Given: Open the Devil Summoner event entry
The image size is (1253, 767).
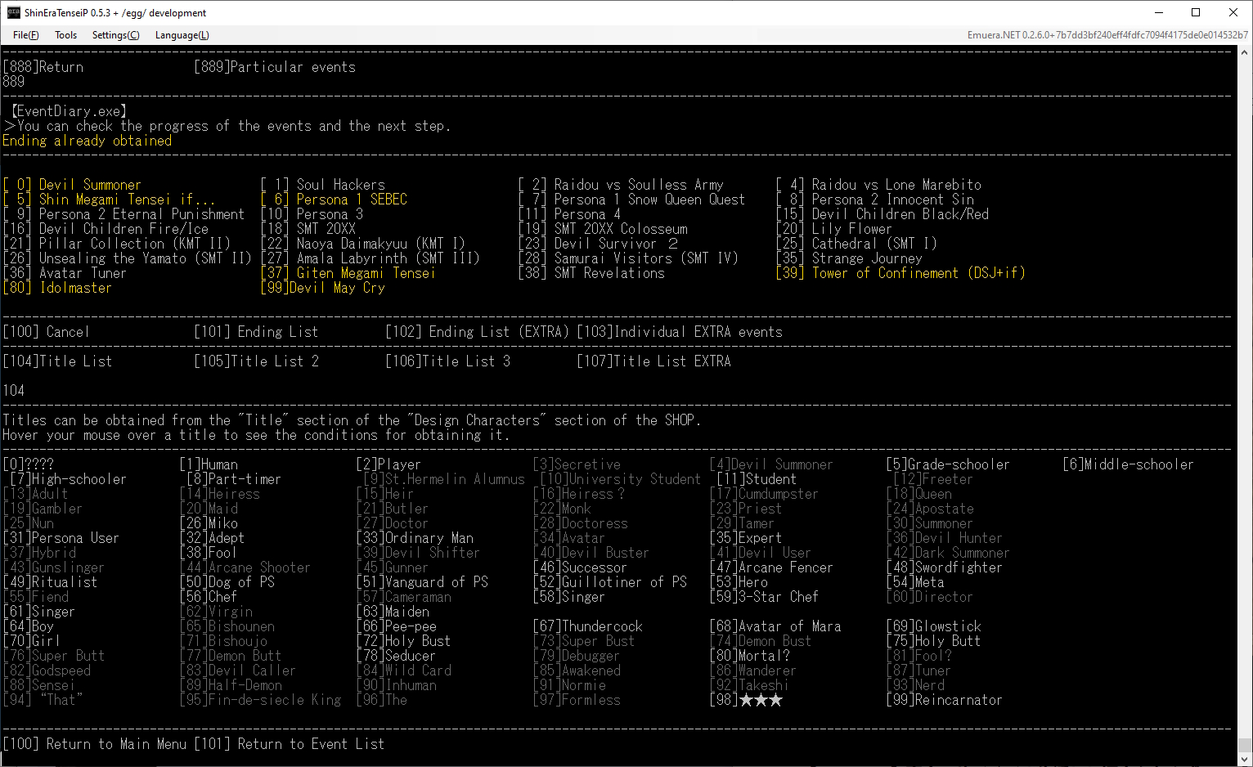Looking at the screenshot, I should pyautogui.click(x=72, y=185).
